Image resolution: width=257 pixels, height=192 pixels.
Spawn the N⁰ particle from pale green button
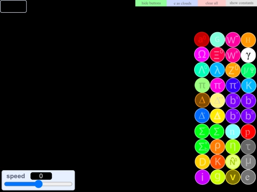[233, 162]
